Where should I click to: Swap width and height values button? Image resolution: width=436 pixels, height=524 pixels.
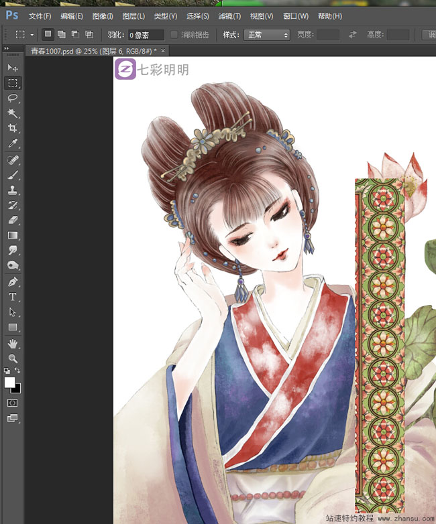click(x=352, y=34)
